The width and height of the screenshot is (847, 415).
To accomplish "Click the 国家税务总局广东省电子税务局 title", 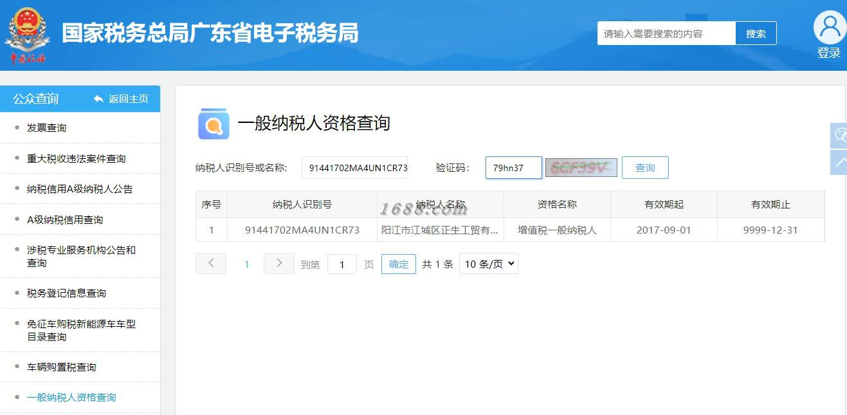I will tap(210, 33).
